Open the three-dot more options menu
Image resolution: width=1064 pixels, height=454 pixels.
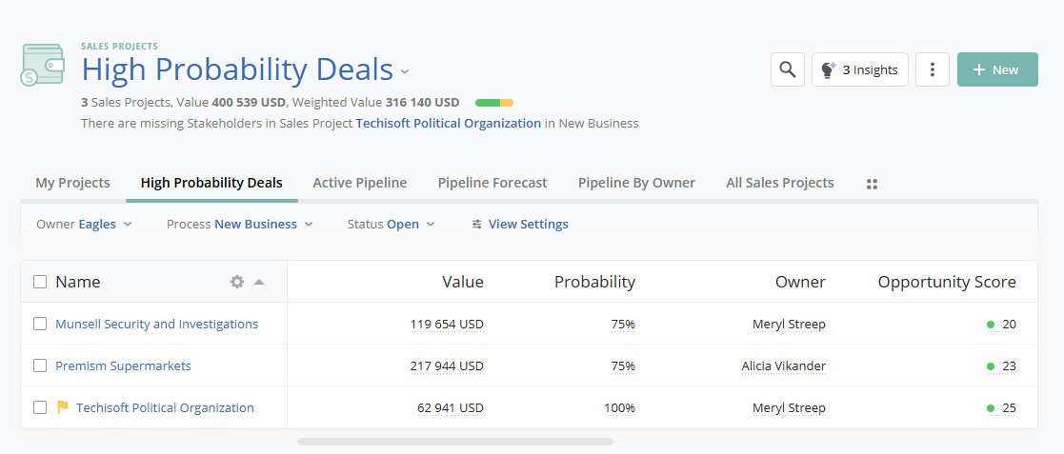[x=932, y=69]
